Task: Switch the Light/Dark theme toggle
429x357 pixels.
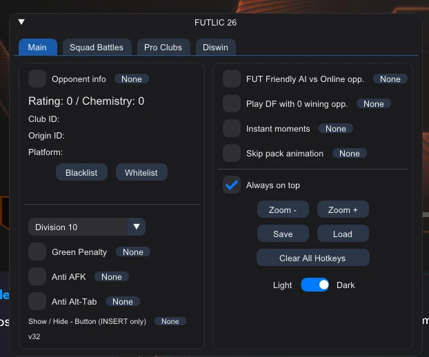Action: point(315,285)
